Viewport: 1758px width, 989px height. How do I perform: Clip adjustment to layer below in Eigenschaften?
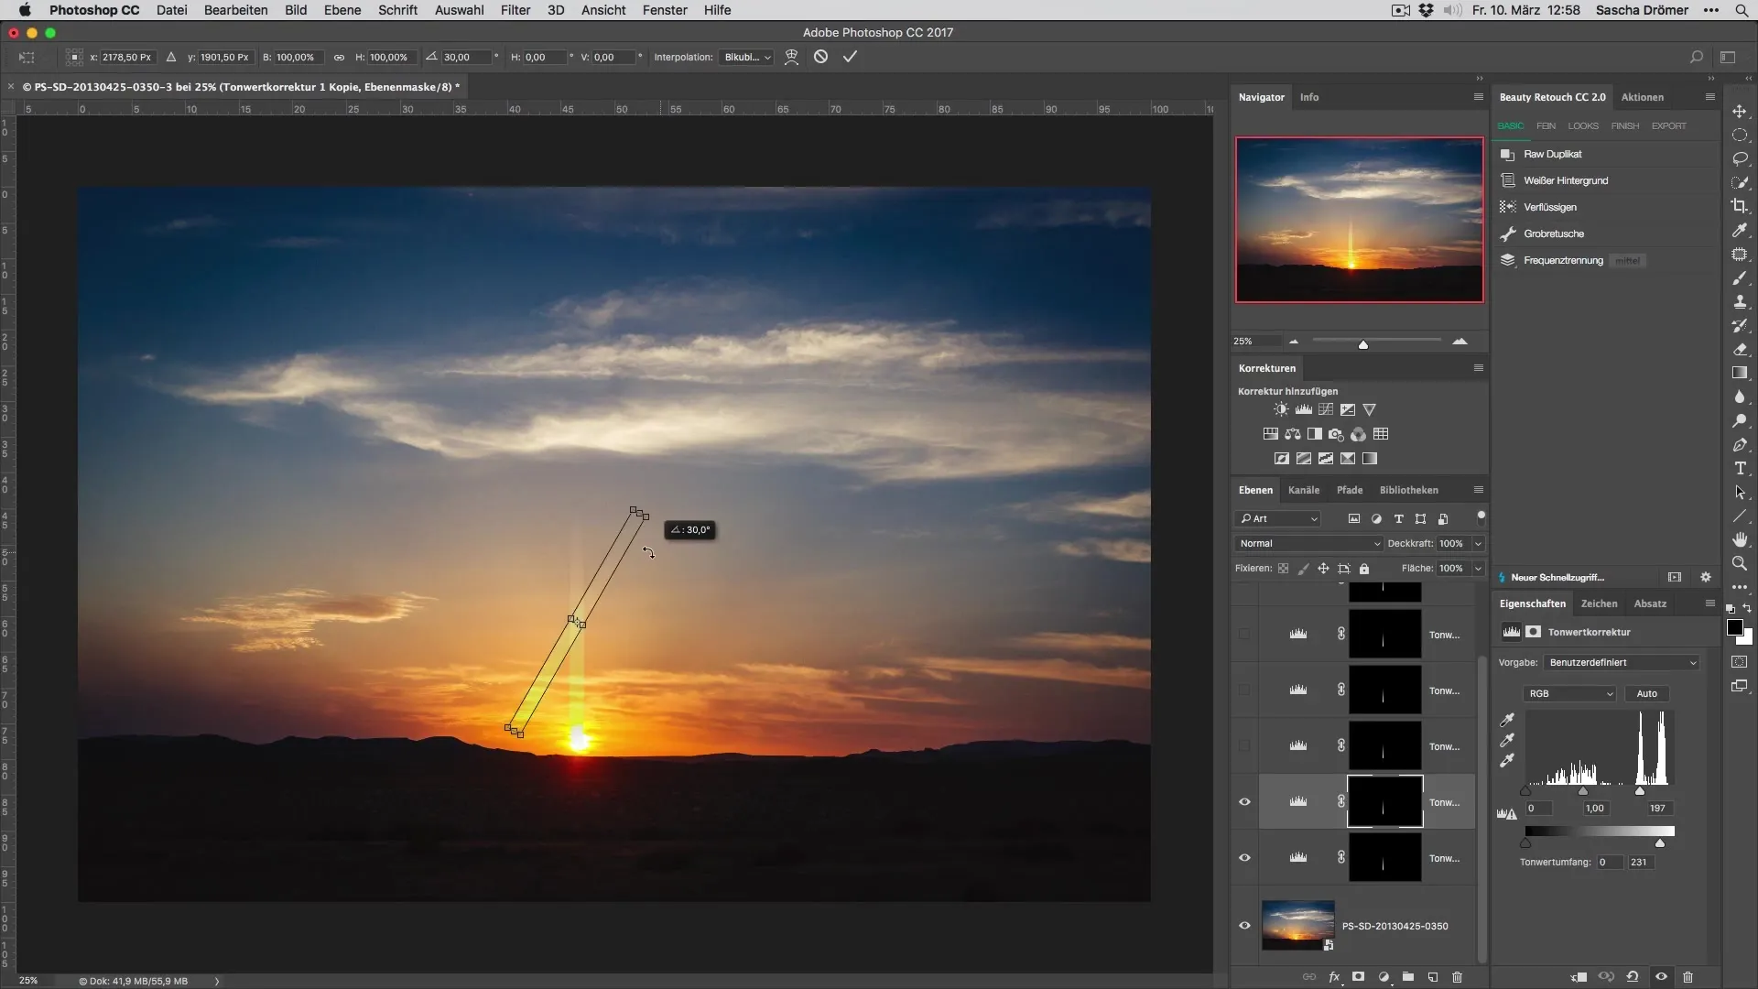tap(1578, 977)
